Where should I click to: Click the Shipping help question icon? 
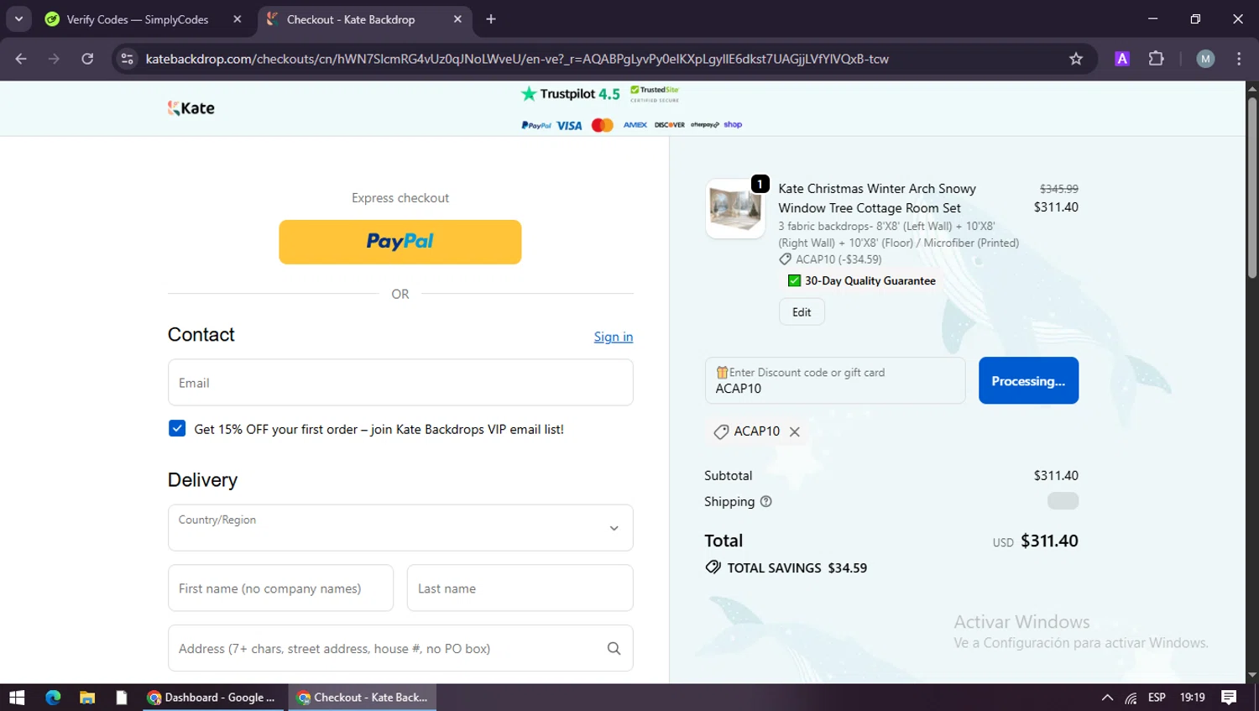point(765,502)
